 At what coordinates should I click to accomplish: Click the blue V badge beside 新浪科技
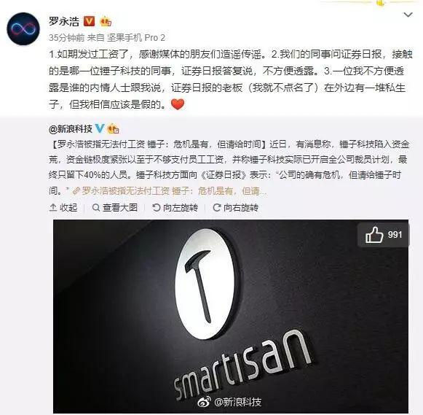pyautogui.click(x=99, y=128)
